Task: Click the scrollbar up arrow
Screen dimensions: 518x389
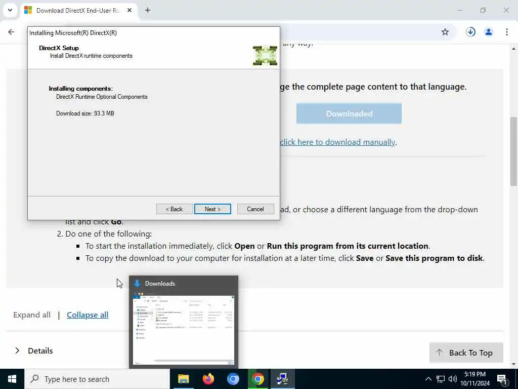Action: pyautogui.click(x=514, y=49)
